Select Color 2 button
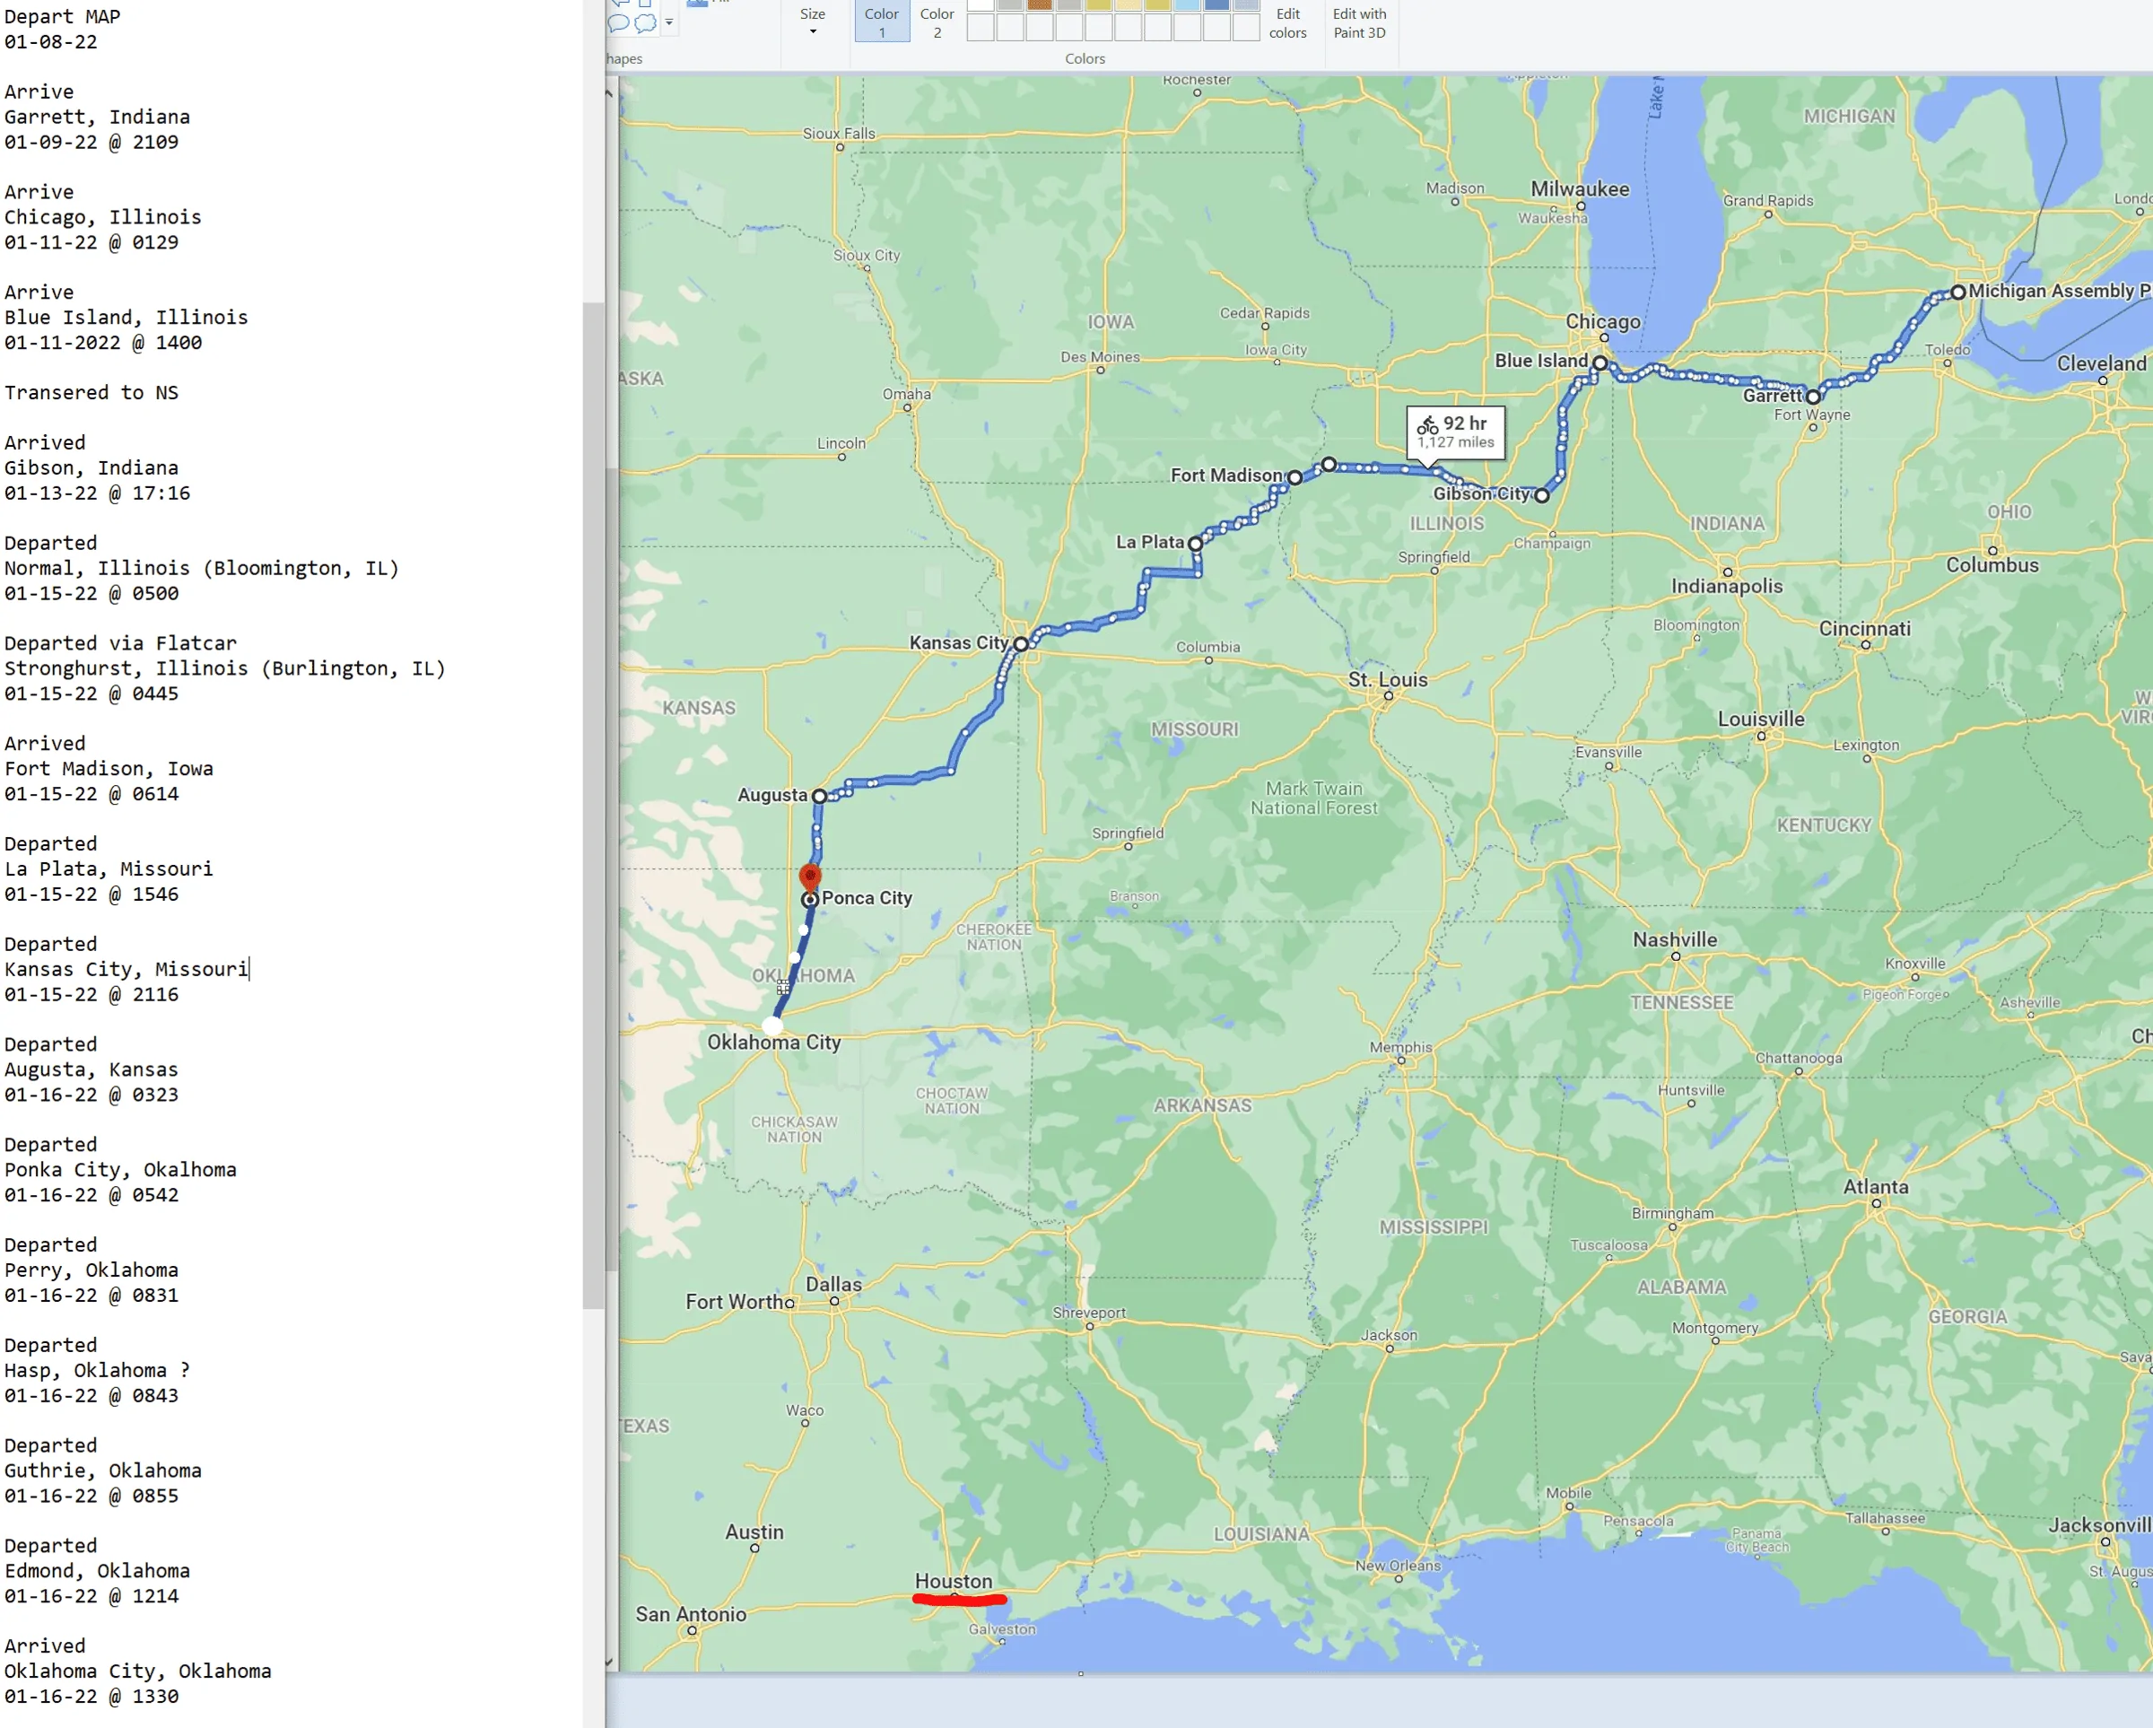 click(x=937, y=21)
